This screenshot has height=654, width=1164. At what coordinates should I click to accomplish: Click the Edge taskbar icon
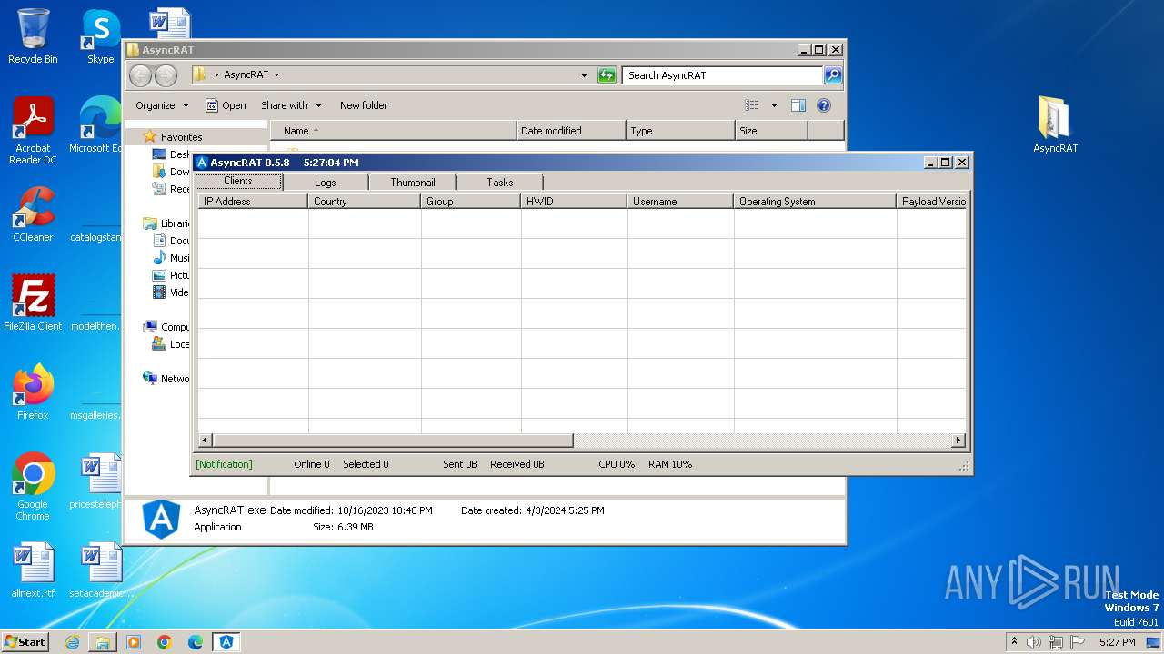[x=196, y=642]
